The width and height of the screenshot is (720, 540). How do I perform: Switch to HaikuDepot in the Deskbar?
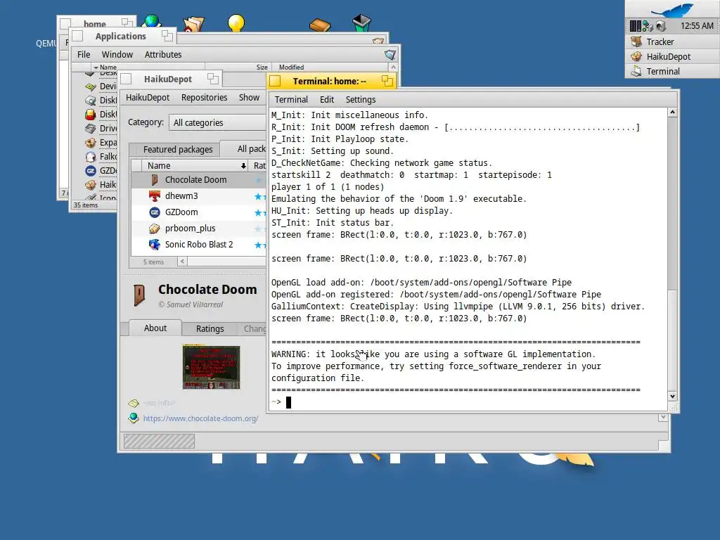pos(672,56)
